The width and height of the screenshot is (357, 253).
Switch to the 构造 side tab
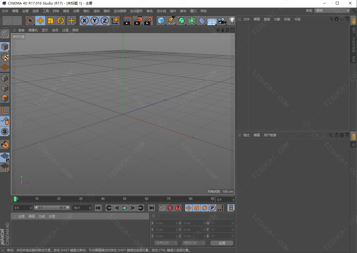(354, 59)
